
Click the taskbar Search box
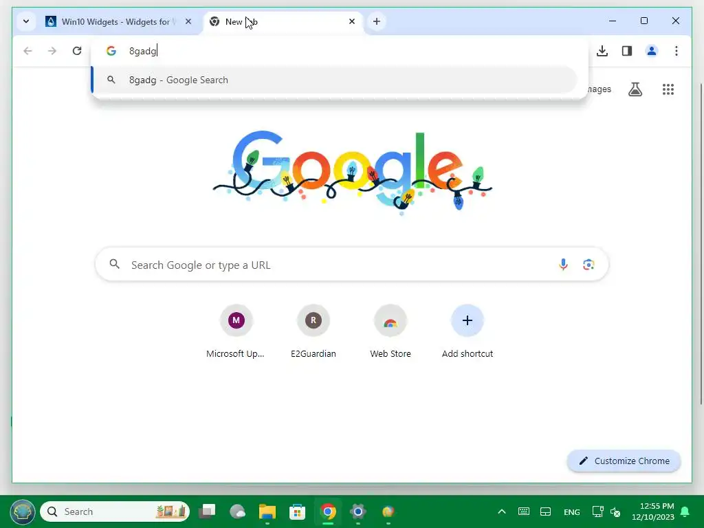pyautogui.click(x=115, y=511)
